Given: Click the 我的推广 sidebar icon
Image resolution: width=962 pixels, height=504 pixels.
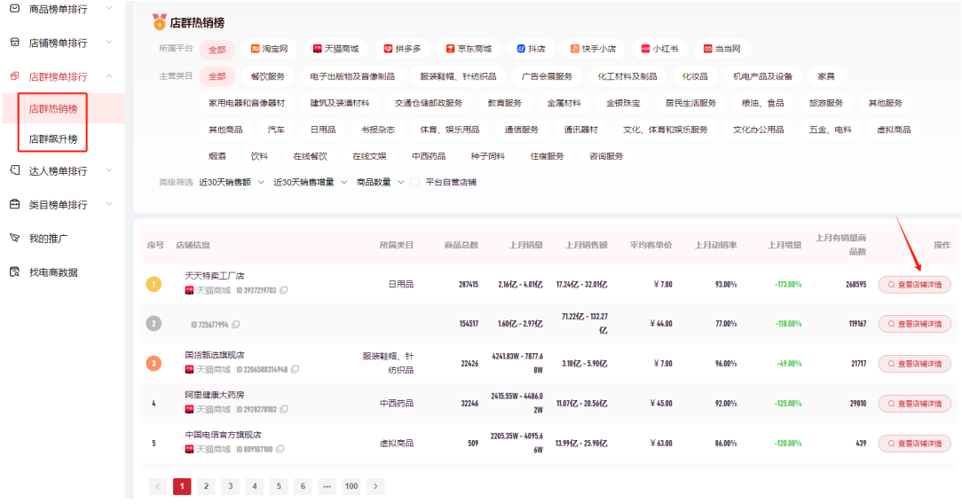Looking at the screenshot, I should click(x=15, y=238).
